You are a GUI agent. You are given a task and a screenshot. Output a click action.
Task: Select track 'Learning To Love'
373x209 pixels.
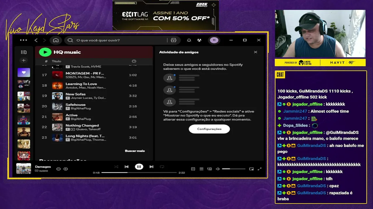click(x=94, y=85)
